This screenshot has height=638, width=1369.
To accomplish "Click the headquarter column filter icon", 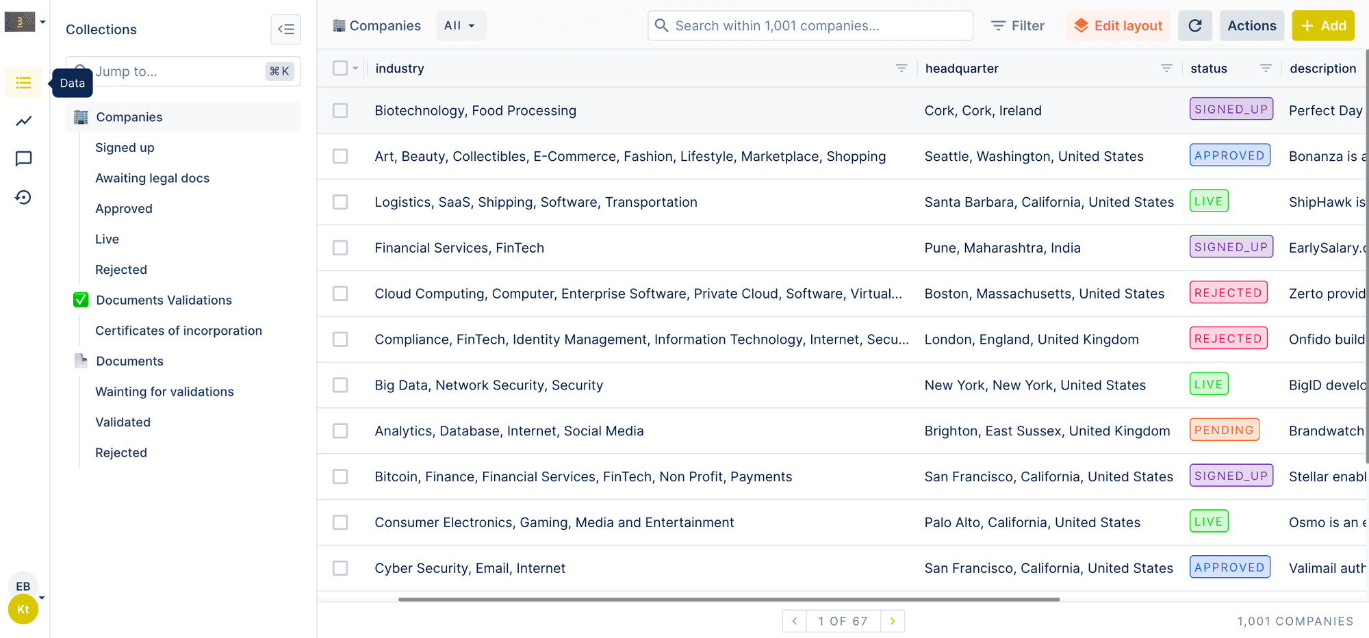I will 1166,68.
